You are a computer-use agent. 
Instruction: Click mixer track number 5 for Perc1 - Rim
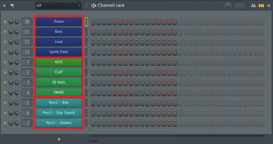[x=27, y=103]
